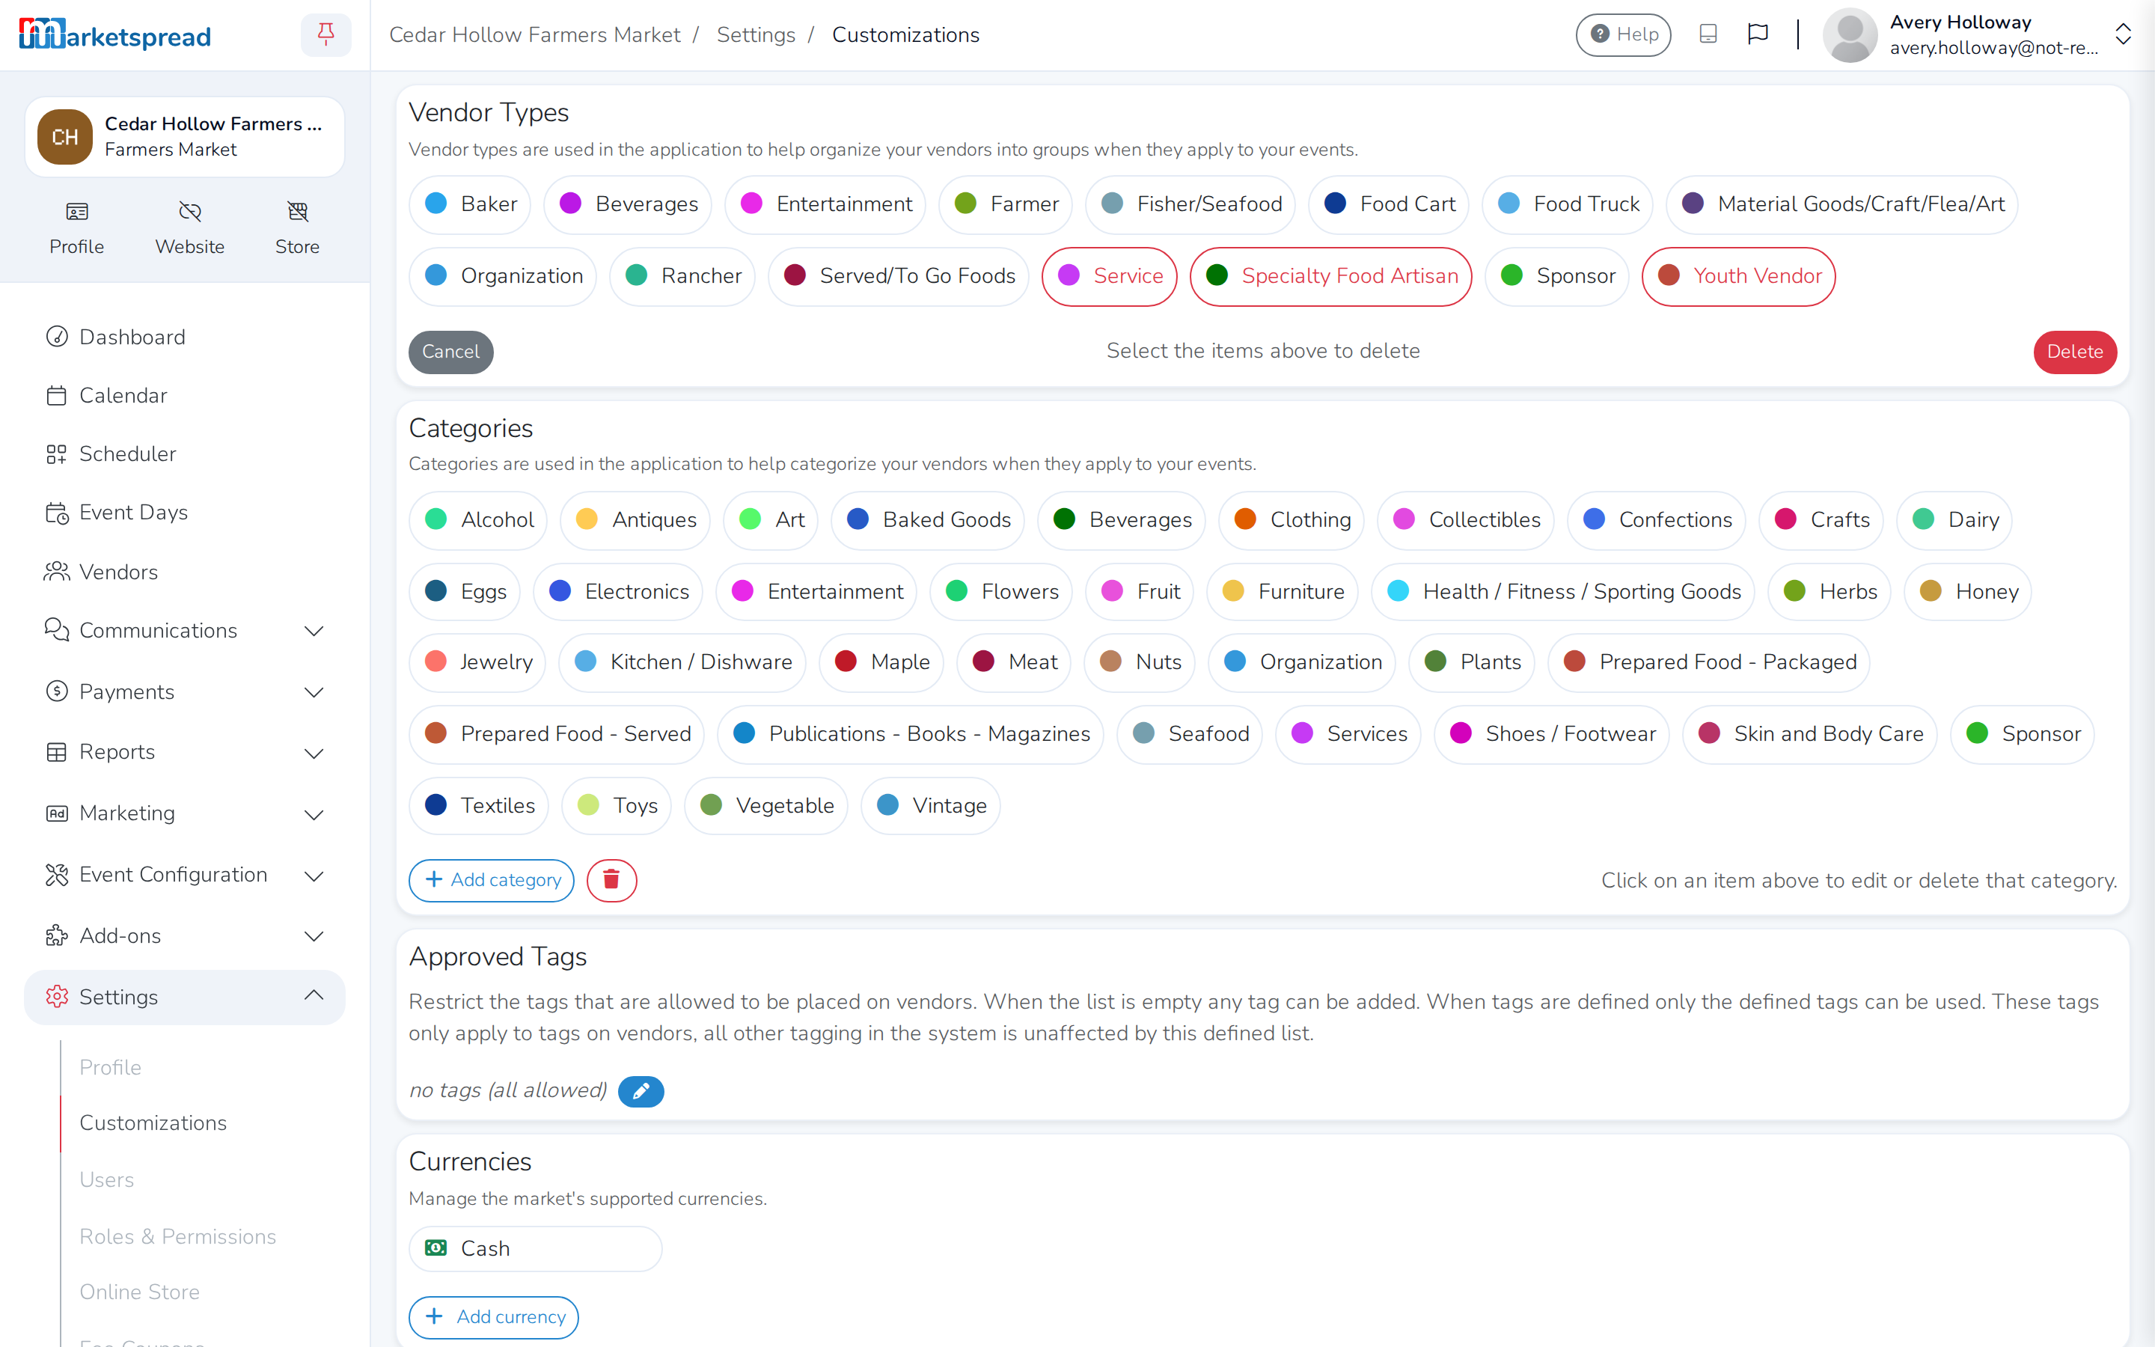This screenshot has height=1347, width=2155.
Task: Collapse the Settings menu
Action: [x=184, y=997]
